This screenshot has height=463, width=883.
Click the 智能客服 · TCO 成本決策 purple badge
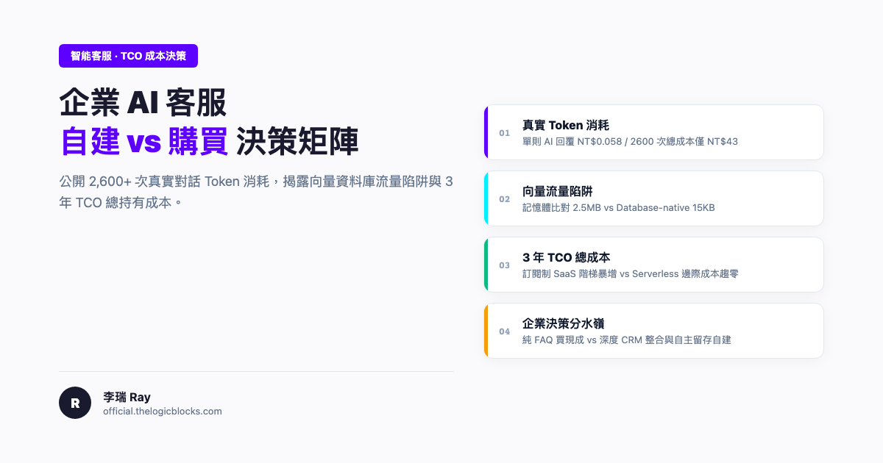(x=128, y=56)
